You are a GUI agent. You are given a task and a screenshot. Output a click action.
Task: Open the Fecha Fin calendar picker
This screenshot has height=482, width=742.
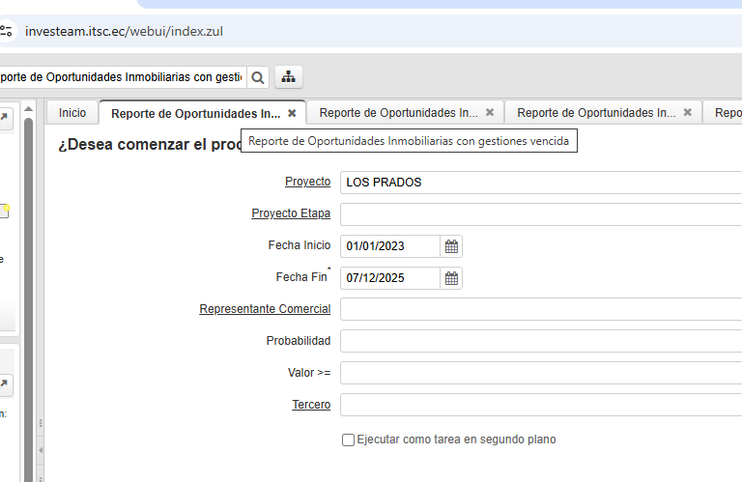(x=451, y=278)
